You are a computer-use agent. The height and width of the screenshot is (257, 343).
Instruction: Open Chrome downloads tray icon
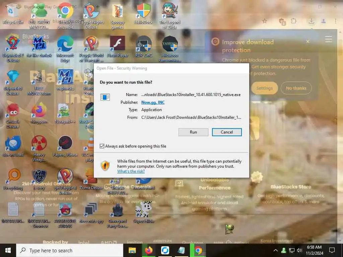click(x=311, y=21)
